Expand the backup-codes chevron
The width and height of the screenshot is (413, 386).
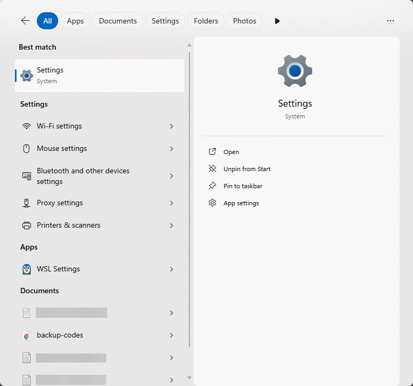[171, 335]
